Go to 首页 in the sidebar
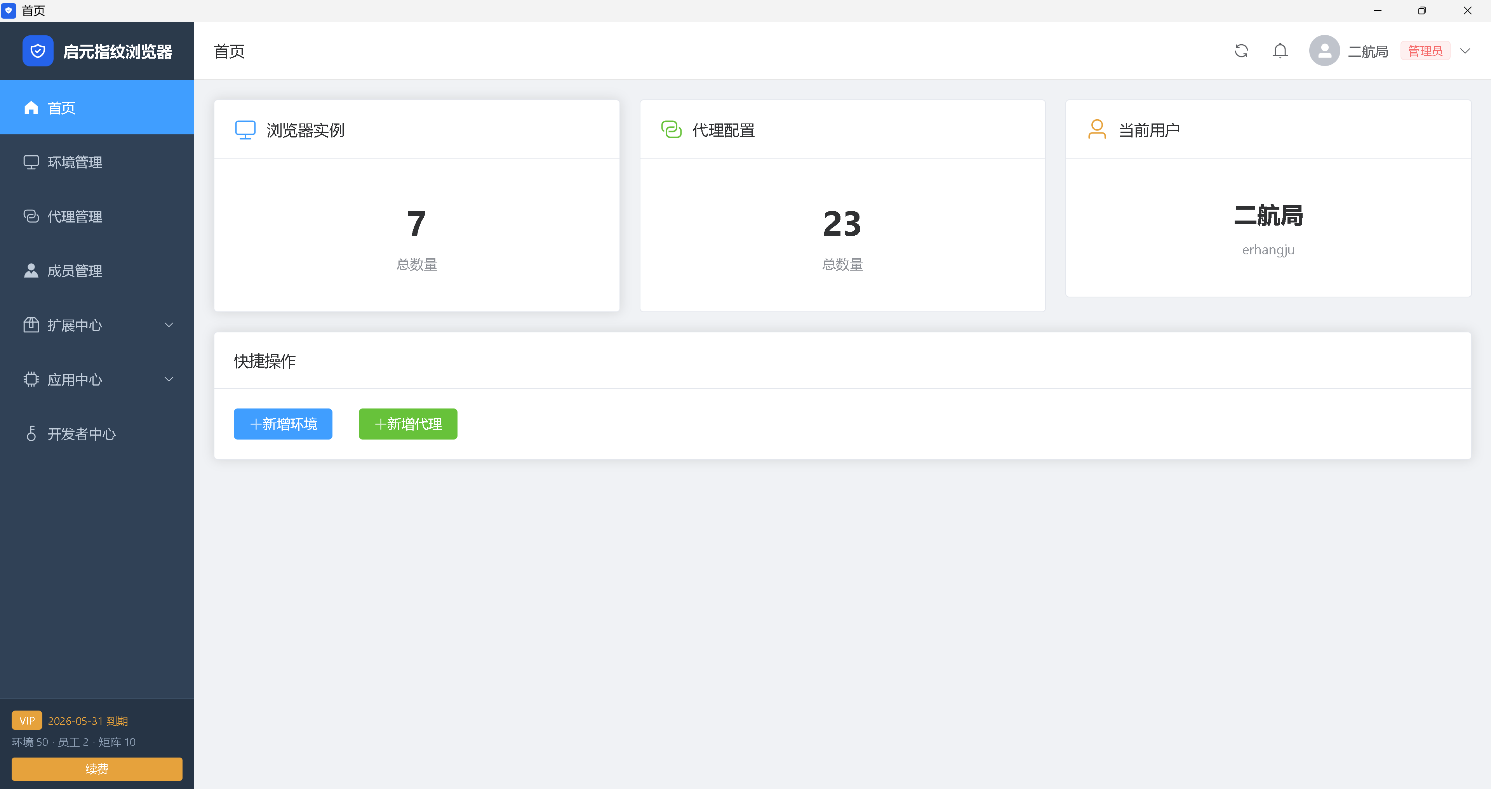The width and height of the screenshot is (1491, 789). (x=97, y=108)
